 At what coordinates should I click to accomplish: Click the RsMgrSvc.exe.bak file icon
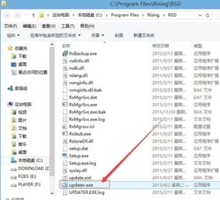pos(65,112)
